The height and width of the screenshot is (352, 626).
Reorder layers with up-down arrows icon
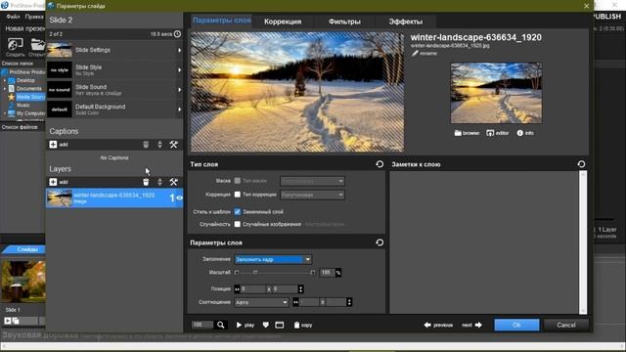click(x=159, y=182)
